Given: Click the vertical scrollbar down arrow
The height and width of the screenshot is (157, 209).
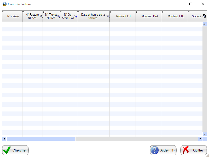Looking at the screenshot, I should coord(205,134).
